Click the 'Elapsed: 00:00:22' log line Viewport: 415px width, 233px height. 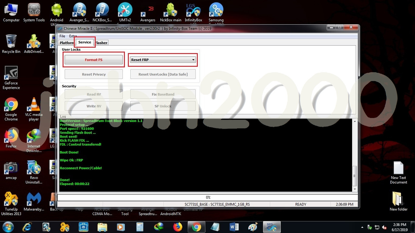click(75, 184)
